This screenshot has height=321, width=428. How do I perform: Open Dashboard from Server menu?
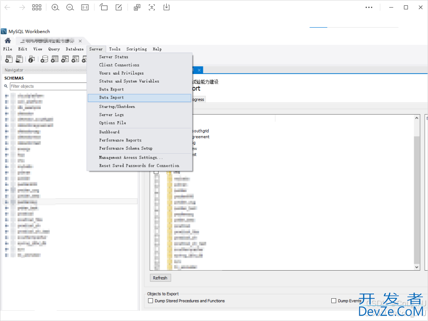tap(140, 132)
